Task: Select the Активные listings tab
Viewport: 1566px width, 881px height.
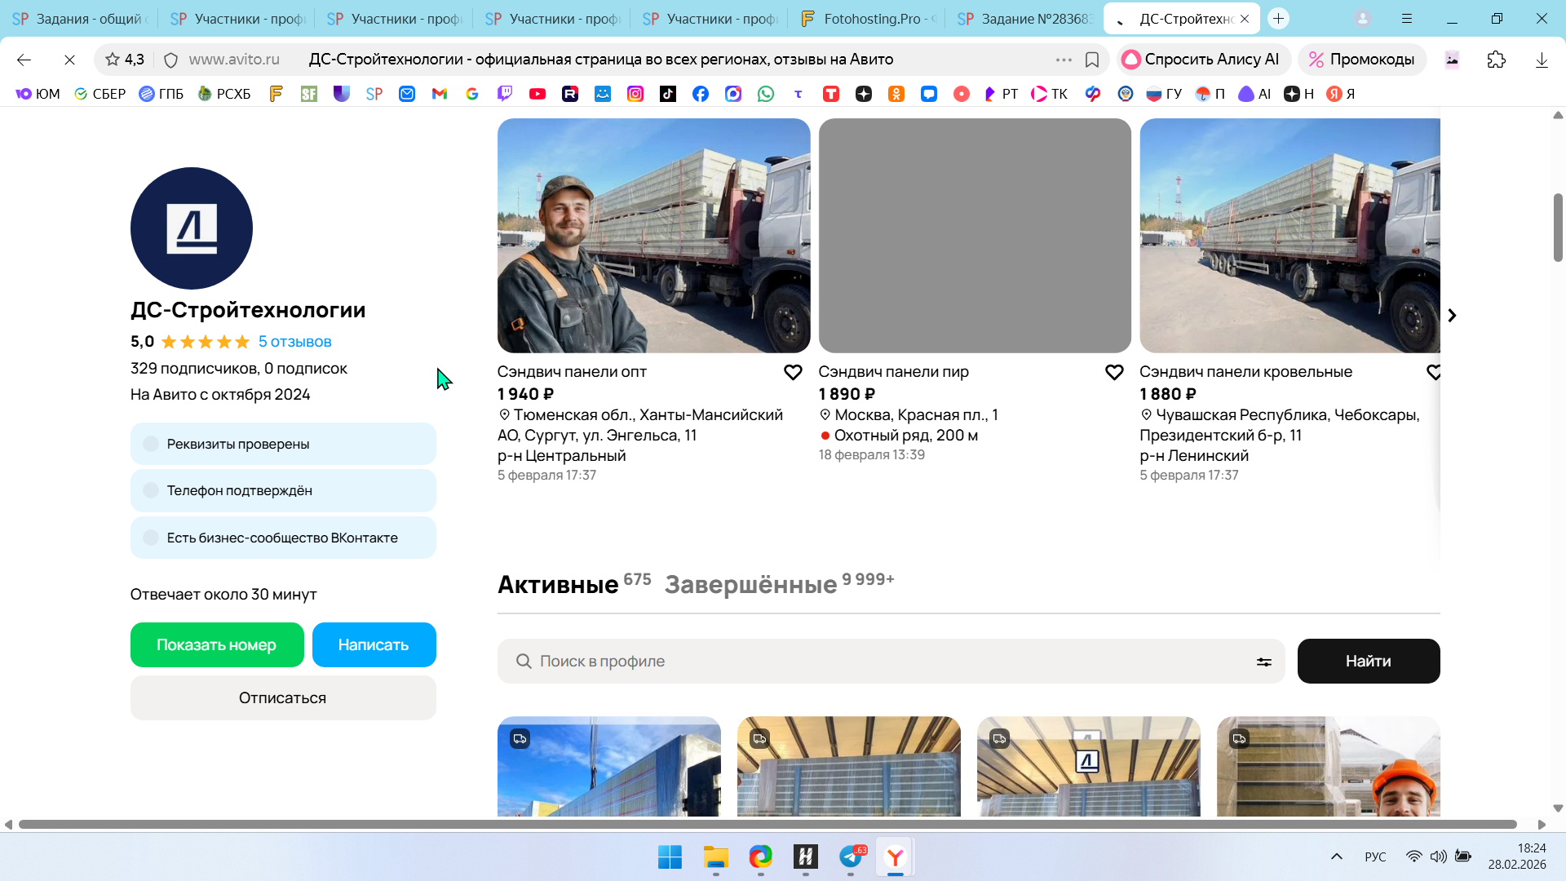Action: click(558, 584)
